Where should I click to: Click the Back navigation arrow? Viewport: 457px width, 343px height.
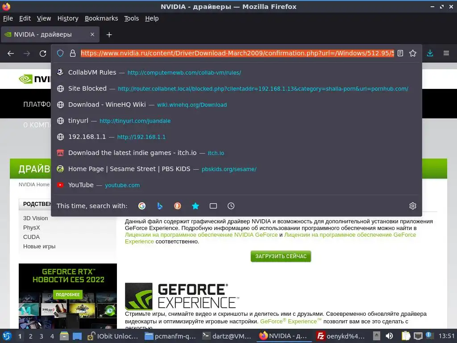click(x=11, y=54)
